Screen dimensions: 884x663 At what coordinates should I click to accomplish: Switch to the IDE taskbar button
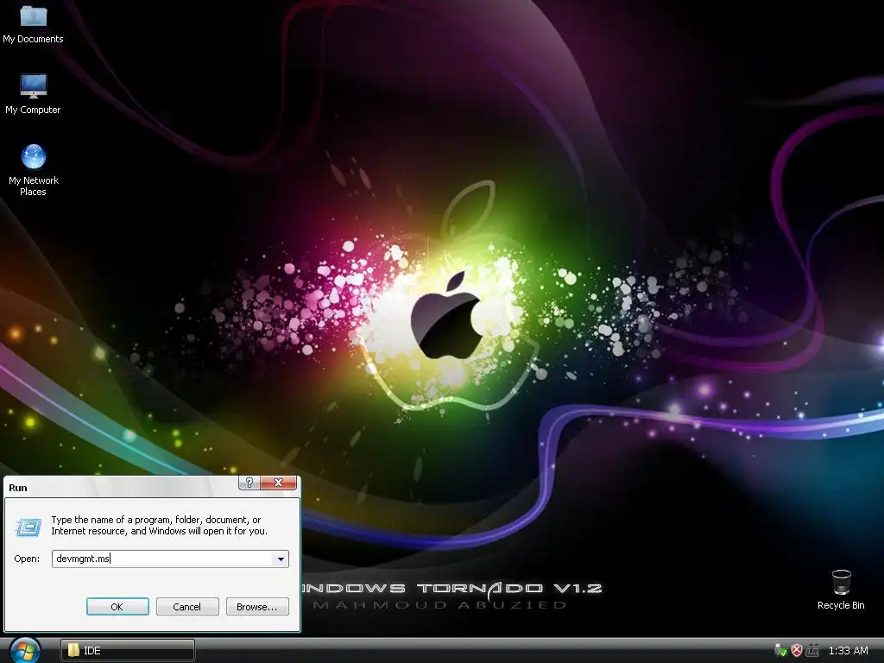[128, 650]
